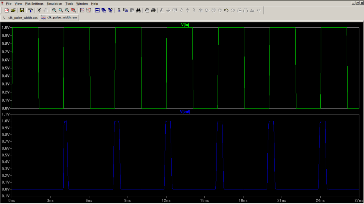Click the Save floppy disk icon
This screenshot has width=364, height=204.
point(22,10)
